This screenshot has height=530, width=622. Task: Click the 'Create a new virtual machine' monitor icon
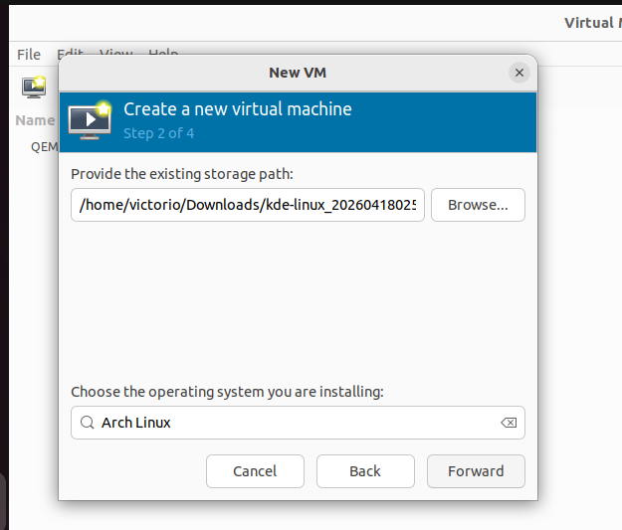pyautogui.click(x=90, y=120)
